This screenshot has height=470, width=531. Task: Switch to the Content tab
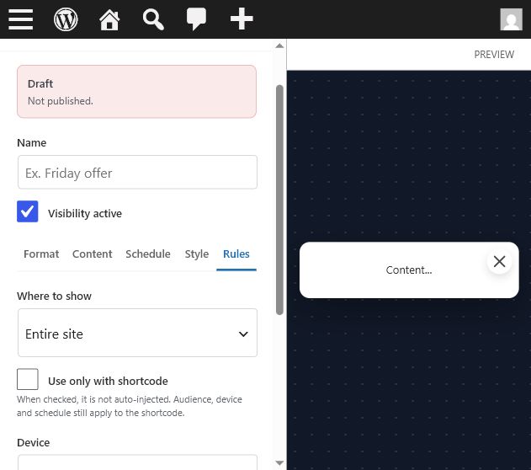[92, 254]
